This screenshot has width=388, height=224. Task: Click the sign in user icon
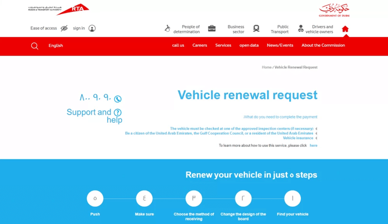point(92,28)
